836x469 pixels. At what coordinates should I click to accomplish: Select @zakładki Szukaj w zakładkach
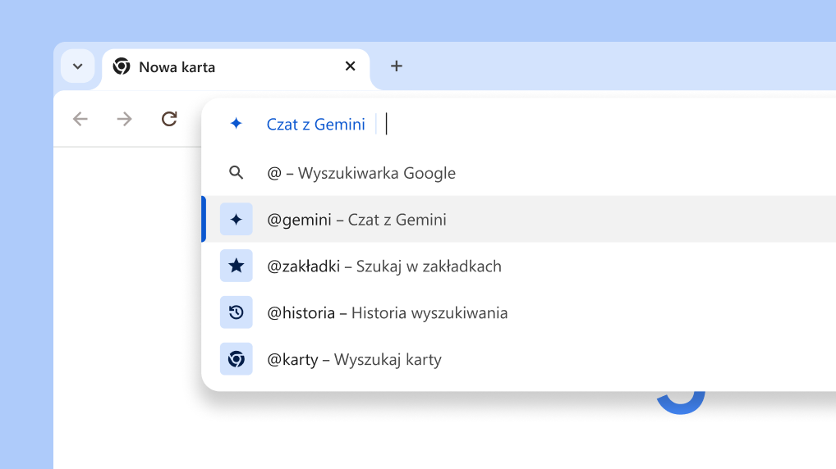(x=519, y=266)
